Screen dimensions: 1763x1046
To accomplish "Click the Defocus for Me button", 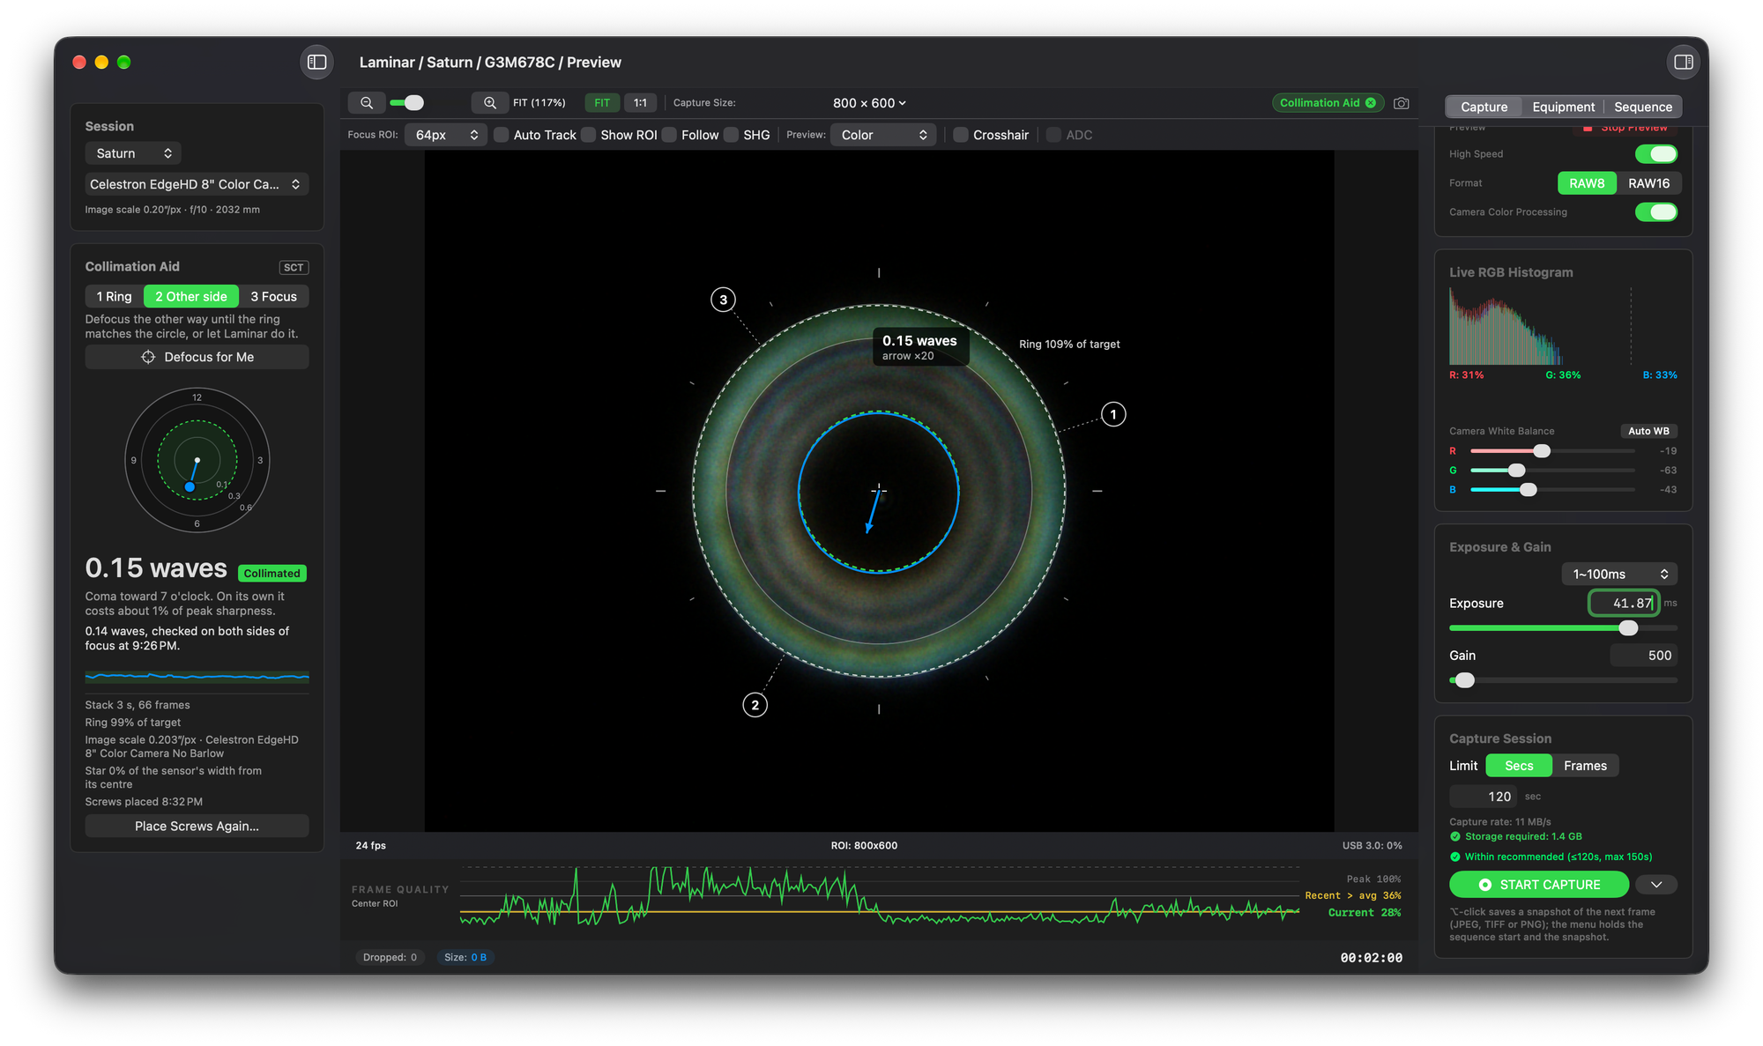I will (x=197, y=357).
